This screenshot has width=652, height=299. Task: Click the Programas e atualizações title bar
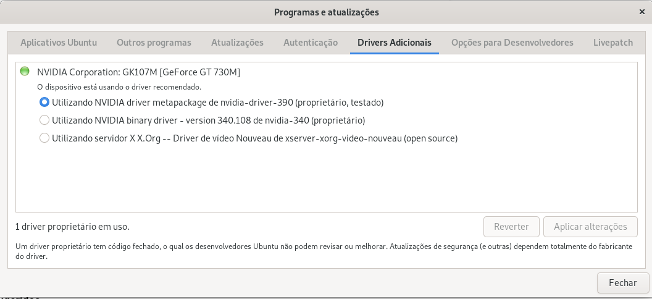click(x=326, y=12)
